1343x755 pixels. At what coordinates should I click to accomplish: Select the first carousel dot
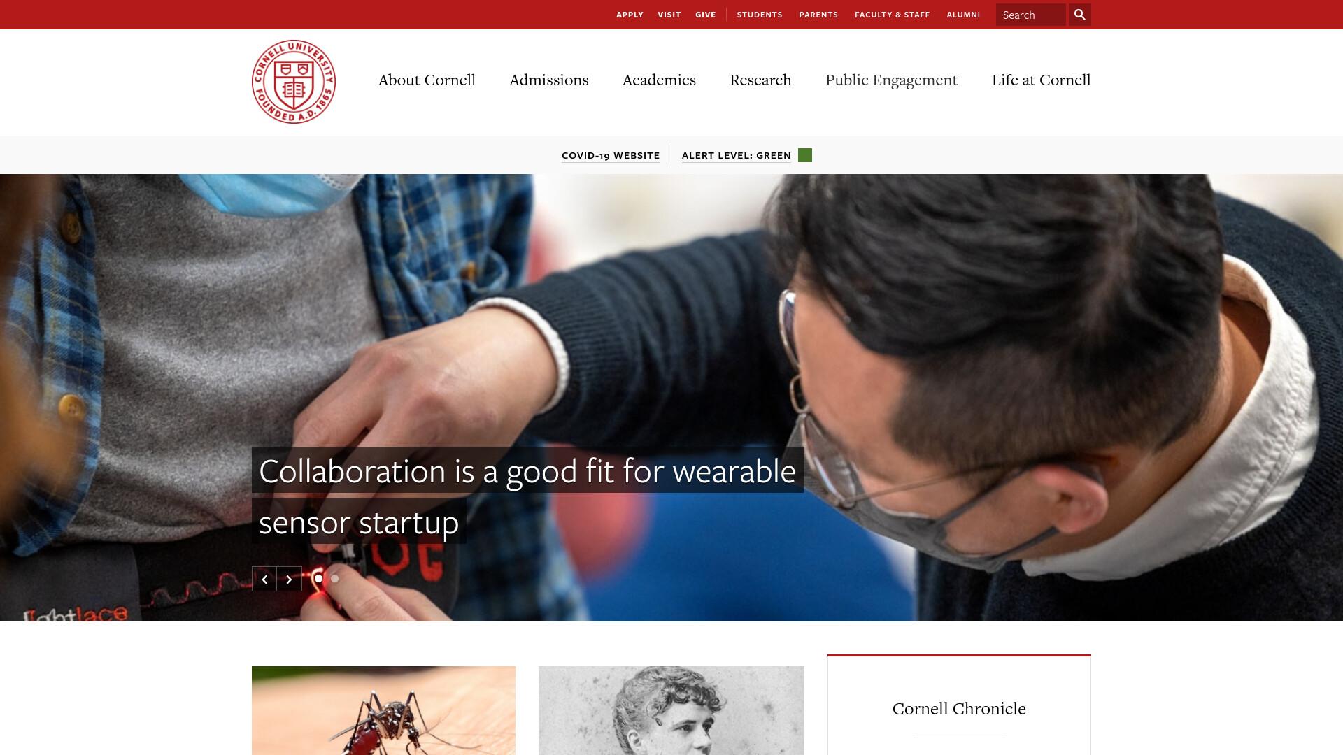(319, 578)
